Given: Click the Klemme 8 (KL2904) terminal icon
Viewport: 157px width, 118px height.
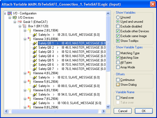Looking at the screenshot, I should pos(29,107).
